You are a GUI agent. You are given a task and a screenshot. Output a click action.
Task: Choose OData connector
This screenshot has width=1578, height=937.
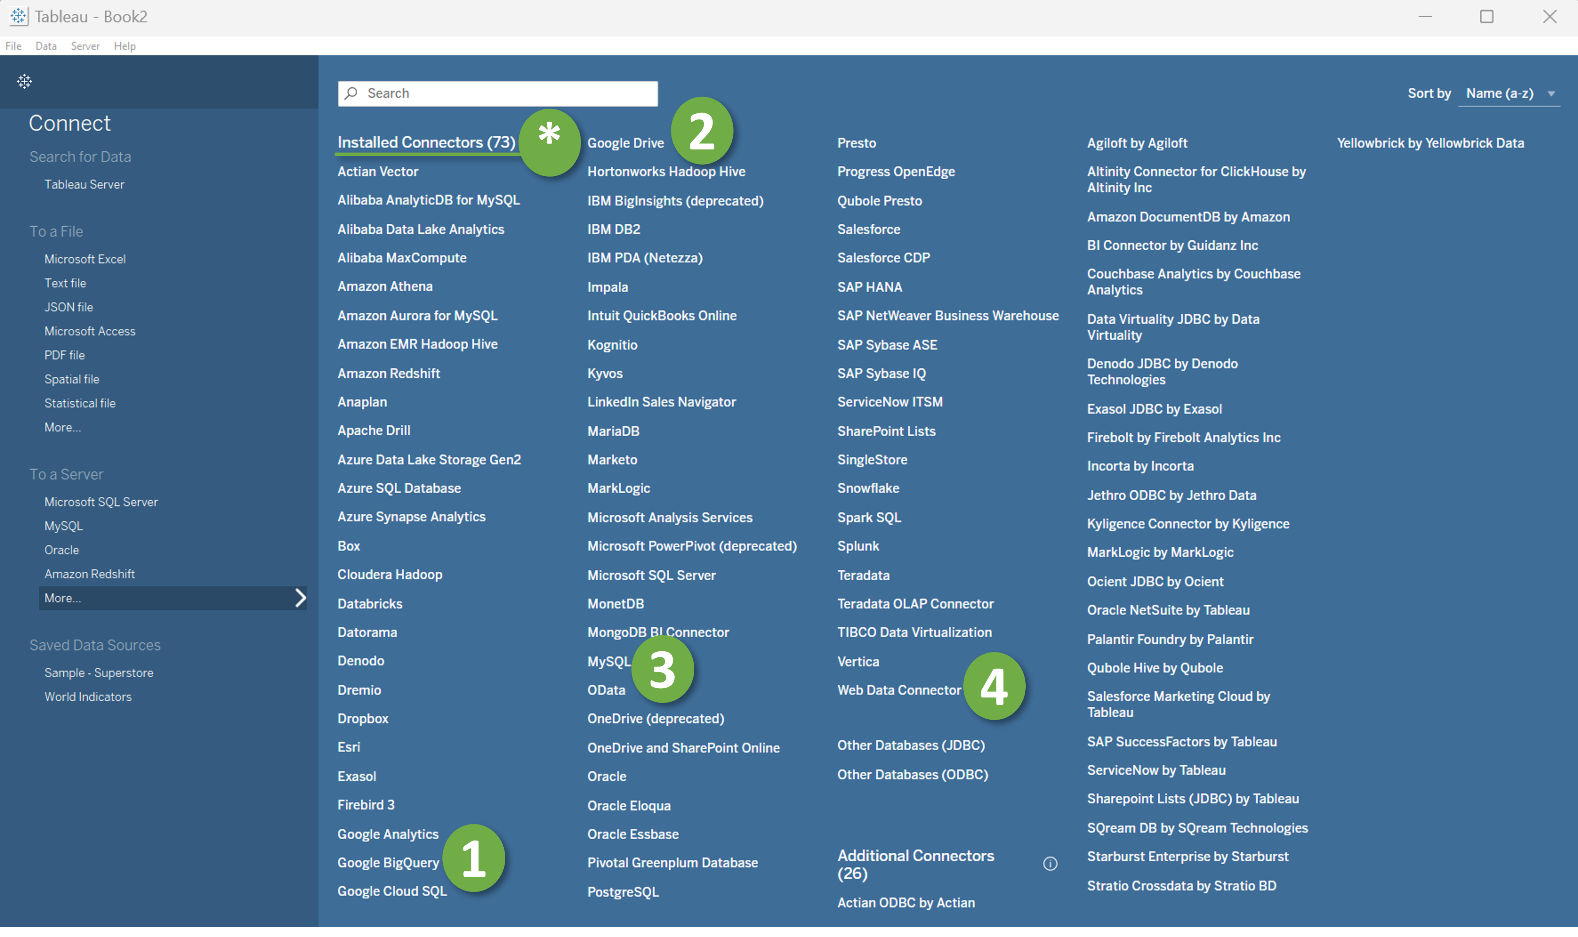pyautogui.click(x=606, y=690)
